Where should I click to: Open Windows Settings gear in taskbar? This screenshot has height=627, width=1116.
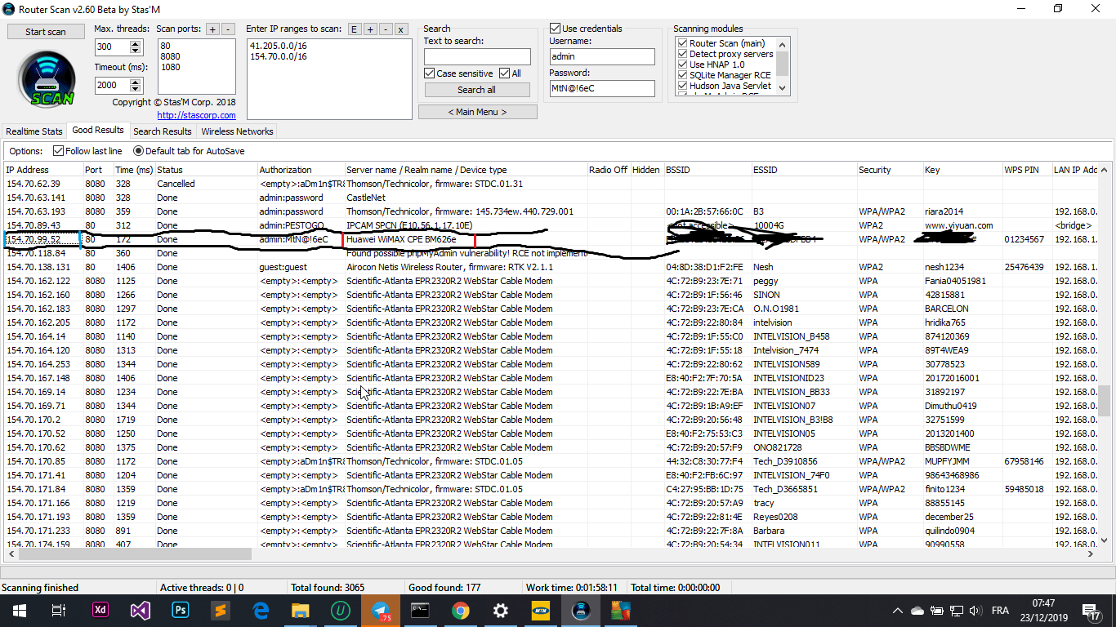click(500, 610)
